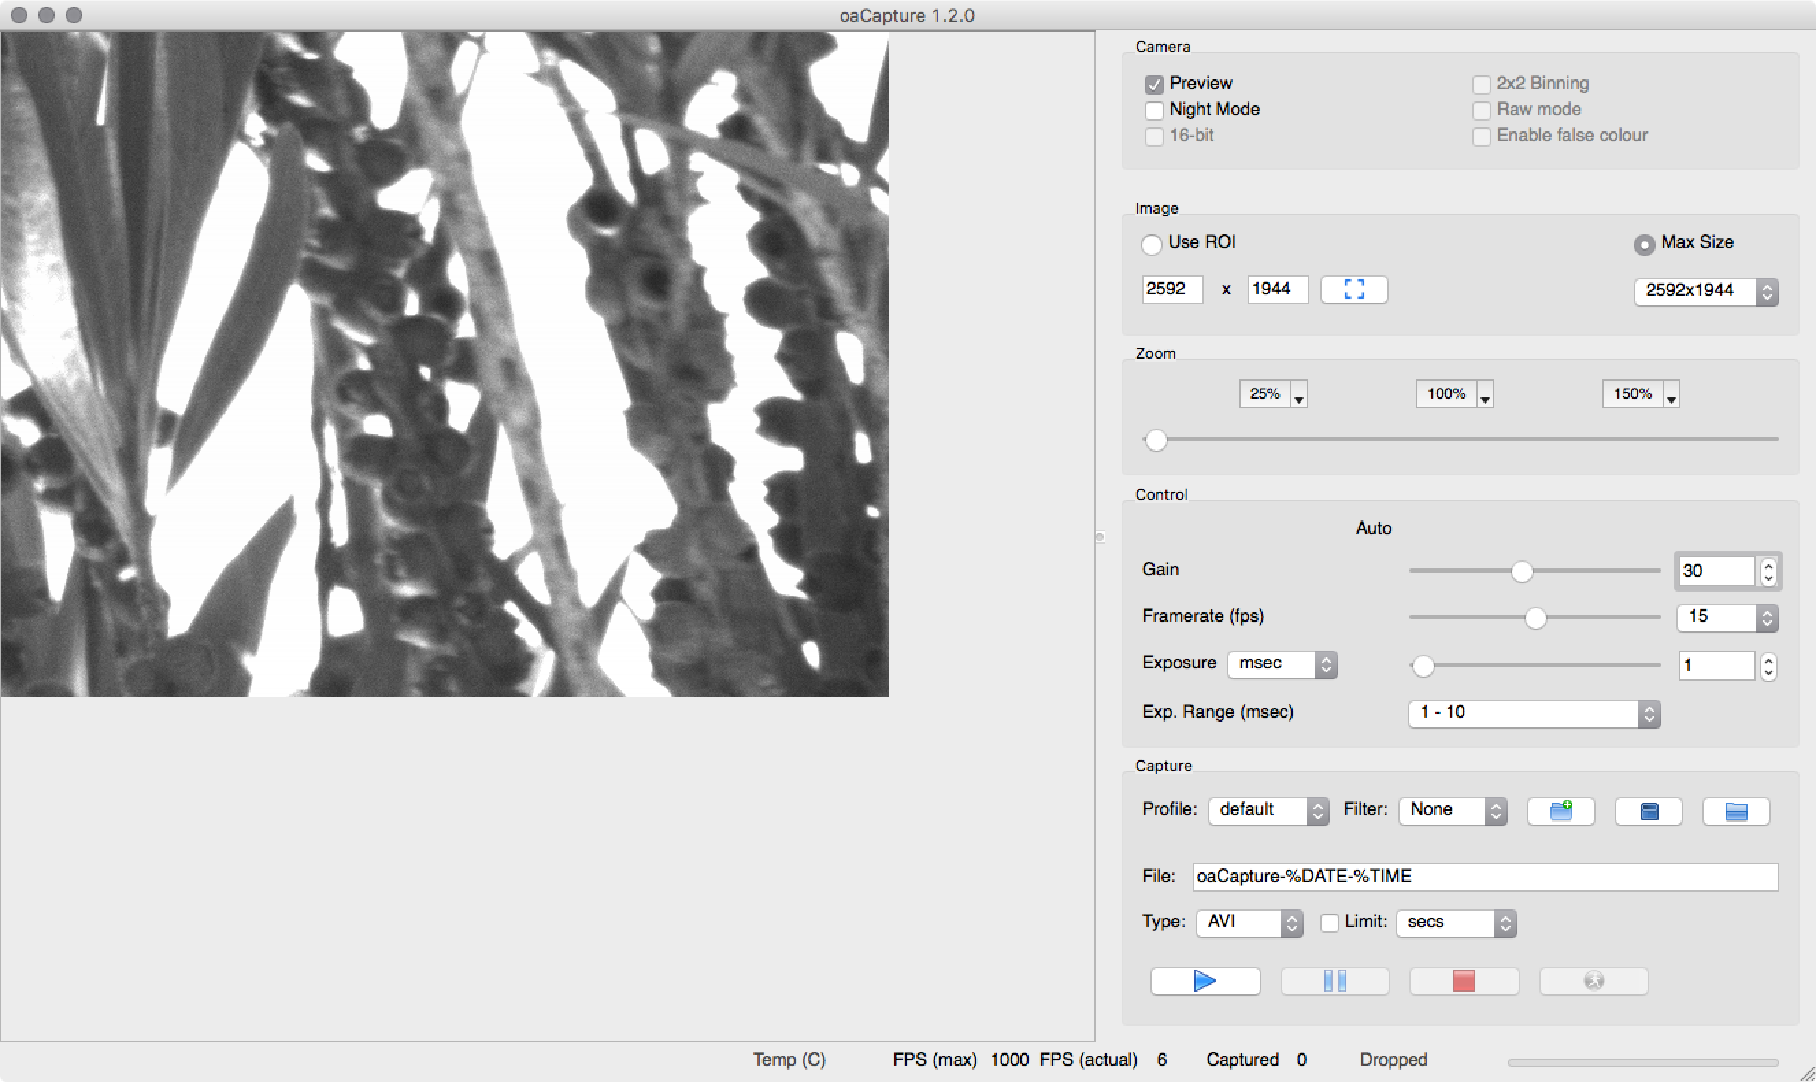Screen dimensions: 1816x1082
Task: Start capture with the play button
Action: 1205,981
